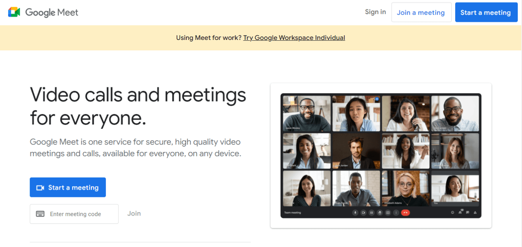The height and width of the screenshot is (247, 522).
Task: Toggle captions icon in the meeting preview
Action: 371,212
